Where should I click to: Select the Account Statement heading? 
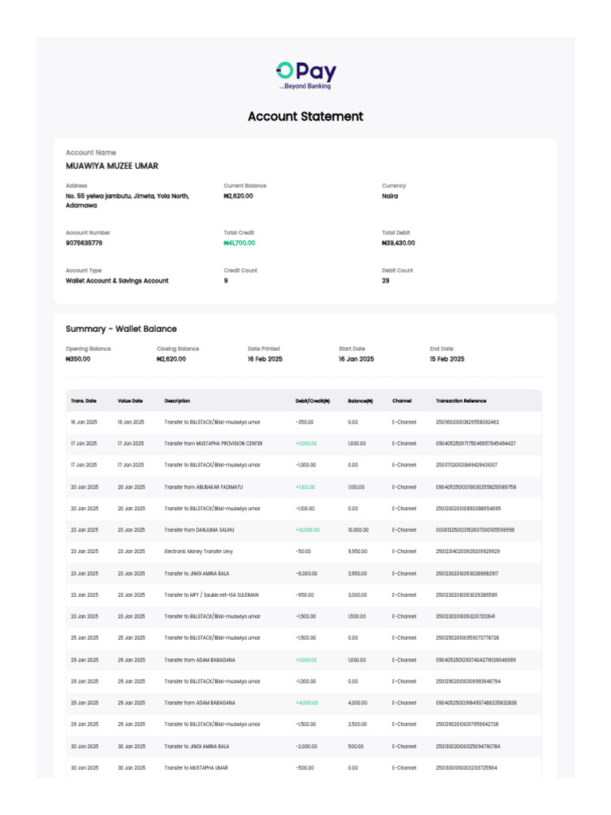(x=305, y=116)
